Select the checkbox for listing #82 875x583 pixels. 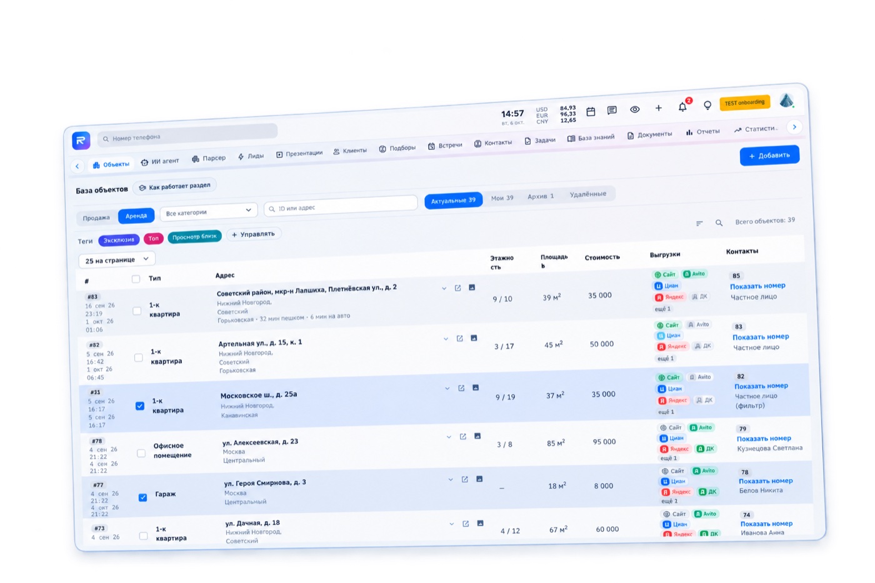[x=139, y=358]
